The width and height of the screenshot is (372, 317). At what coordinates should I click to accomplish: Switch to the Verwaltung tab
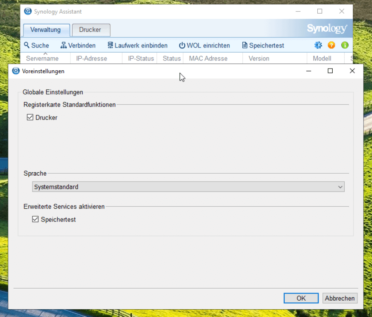click(x=47, y=30)
